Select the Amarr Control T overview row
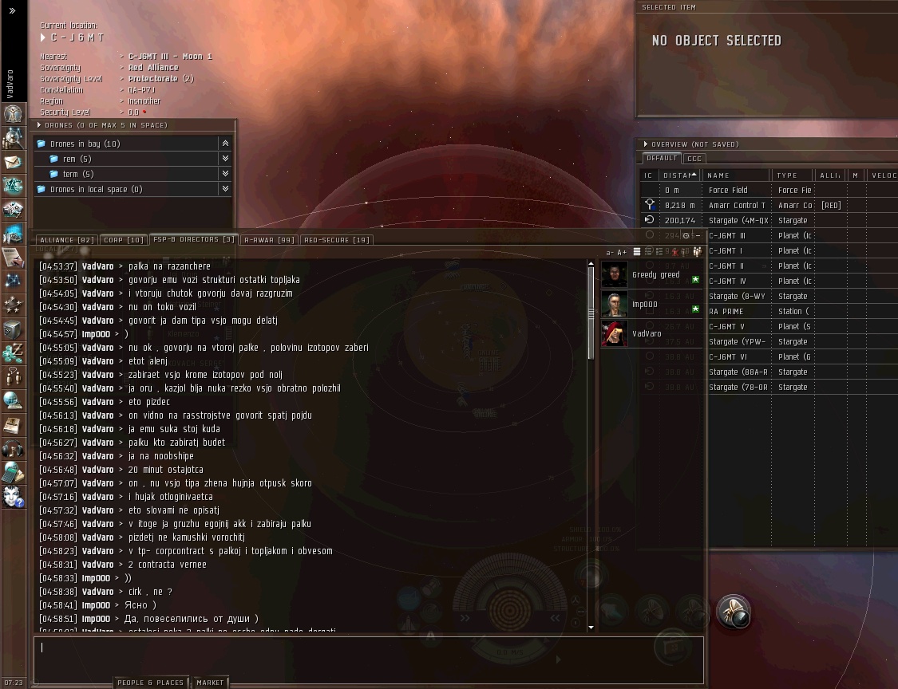The height and width of the screenshot is (689, 898). (769, 205)
